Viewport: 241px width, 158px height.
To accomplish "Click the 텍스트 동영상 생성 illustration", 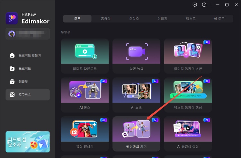I will pos(188,90).
